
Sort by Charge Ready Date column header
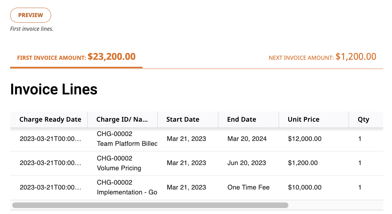tap(50, 119)
